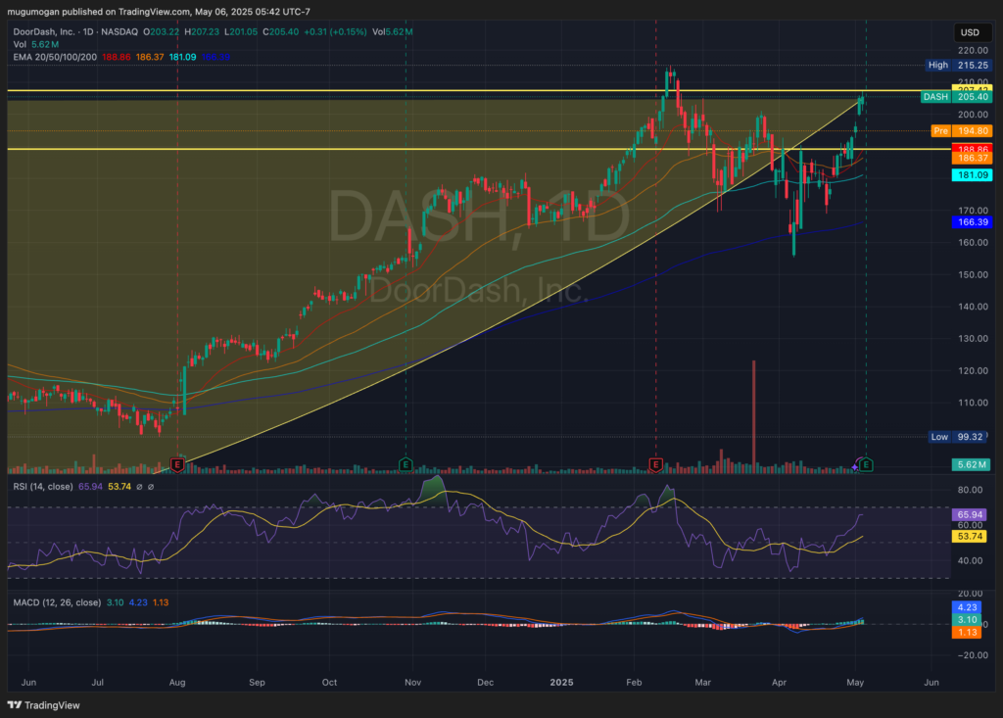Click the orange 186.37 tag on price axis

973,158
